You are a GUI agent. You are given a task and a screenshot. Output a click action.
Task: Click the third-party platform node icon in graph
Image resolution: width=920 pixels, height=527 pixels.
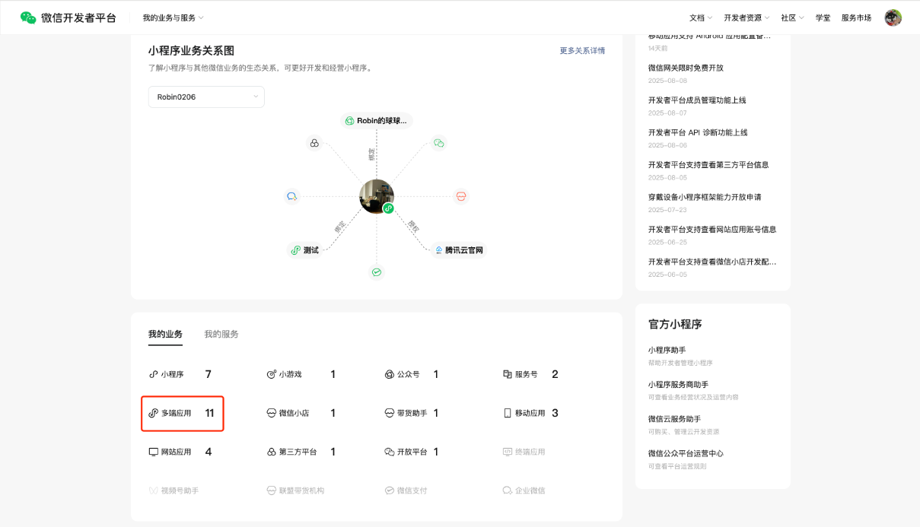[x=314, y=143]
